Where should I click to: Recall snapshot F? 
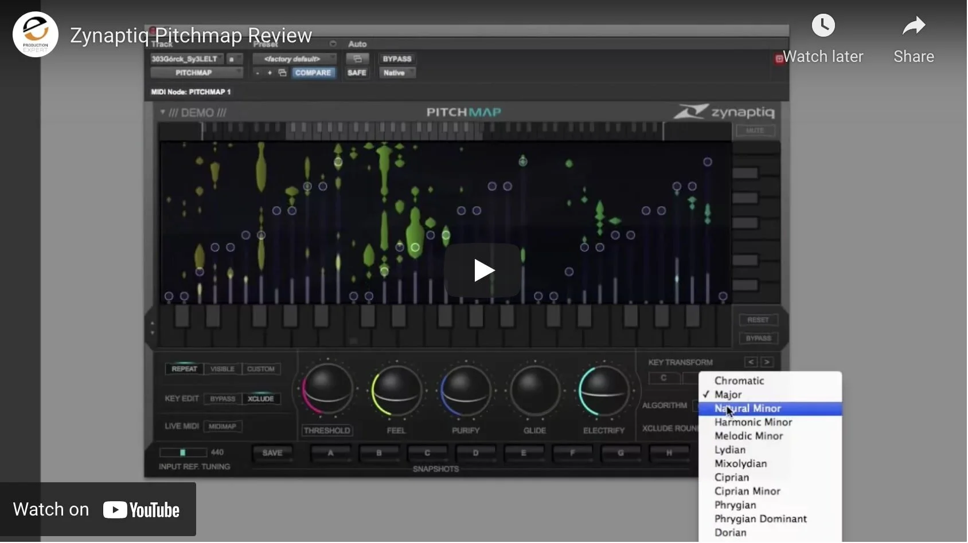click(572, 453)
